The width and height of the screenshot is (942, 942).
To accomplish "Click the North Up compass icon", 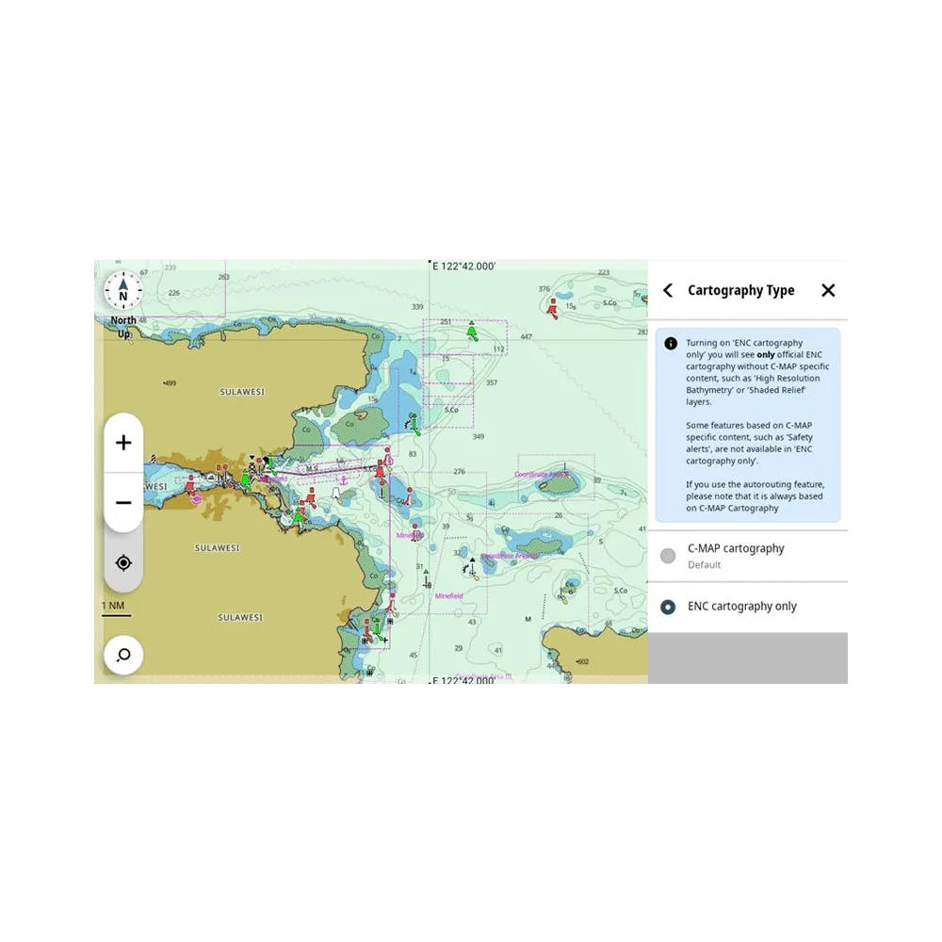I will (x=122, y=291).
